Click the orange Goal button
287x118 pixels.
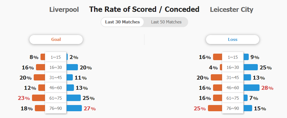[x=56, y=40]
